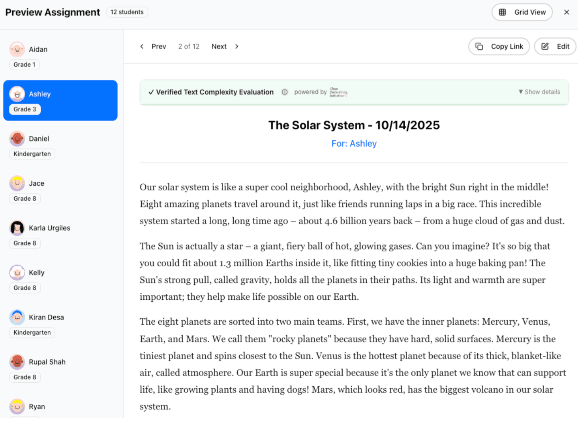Click the Prev text button
This screenshot has height=421, width=578.
pos(159,47)
